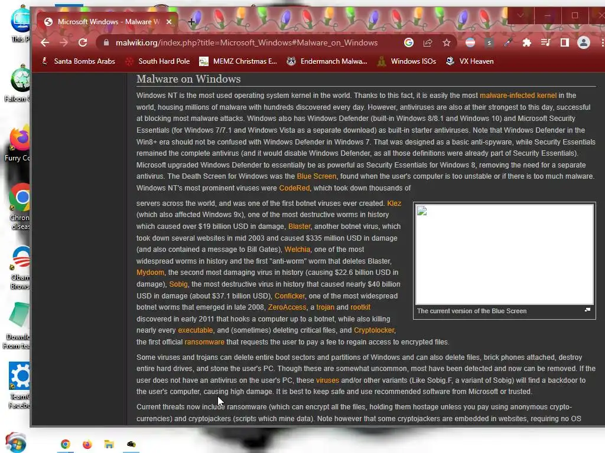The image size is (605, 453).
Task: Open the Extensions puzzle piece menu
Action: click(526, 42)
